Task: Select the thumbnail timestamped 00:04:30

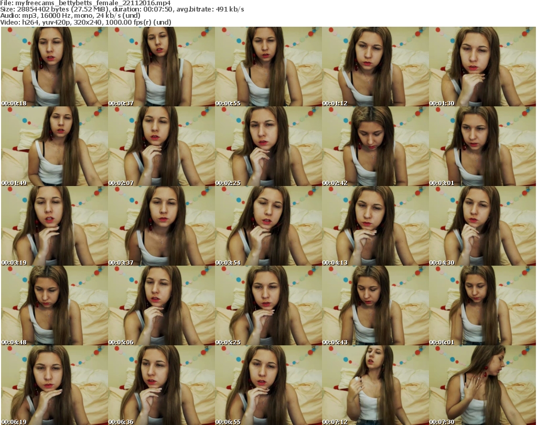Action: (x=482, y=226)
